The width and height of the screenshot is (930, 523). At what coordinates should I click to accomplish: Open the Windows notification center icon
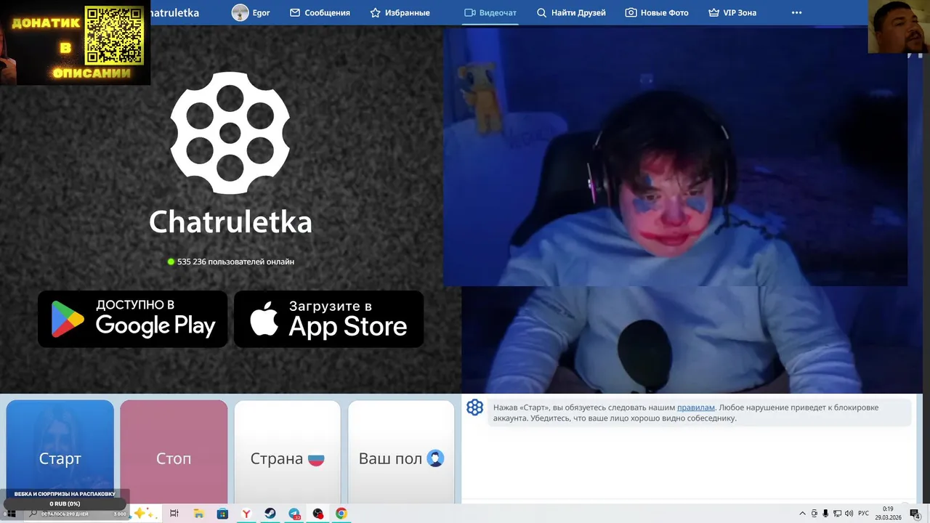(915, 514)
